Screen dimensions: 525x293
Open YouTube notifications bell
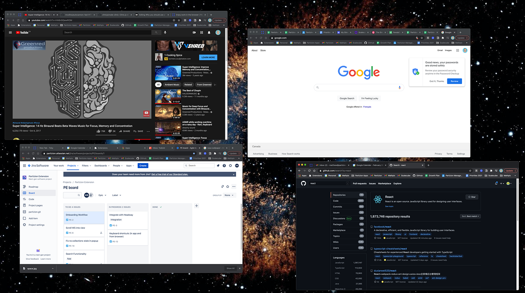[209, 32]
